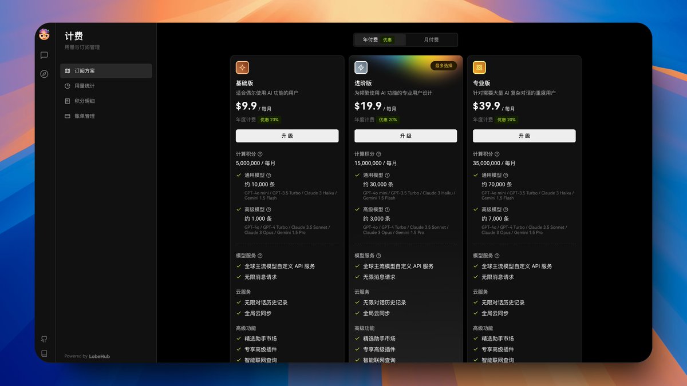Open the chat icon in the sidebar
This screenshot has width=687, height=386.
click(44, 55)
